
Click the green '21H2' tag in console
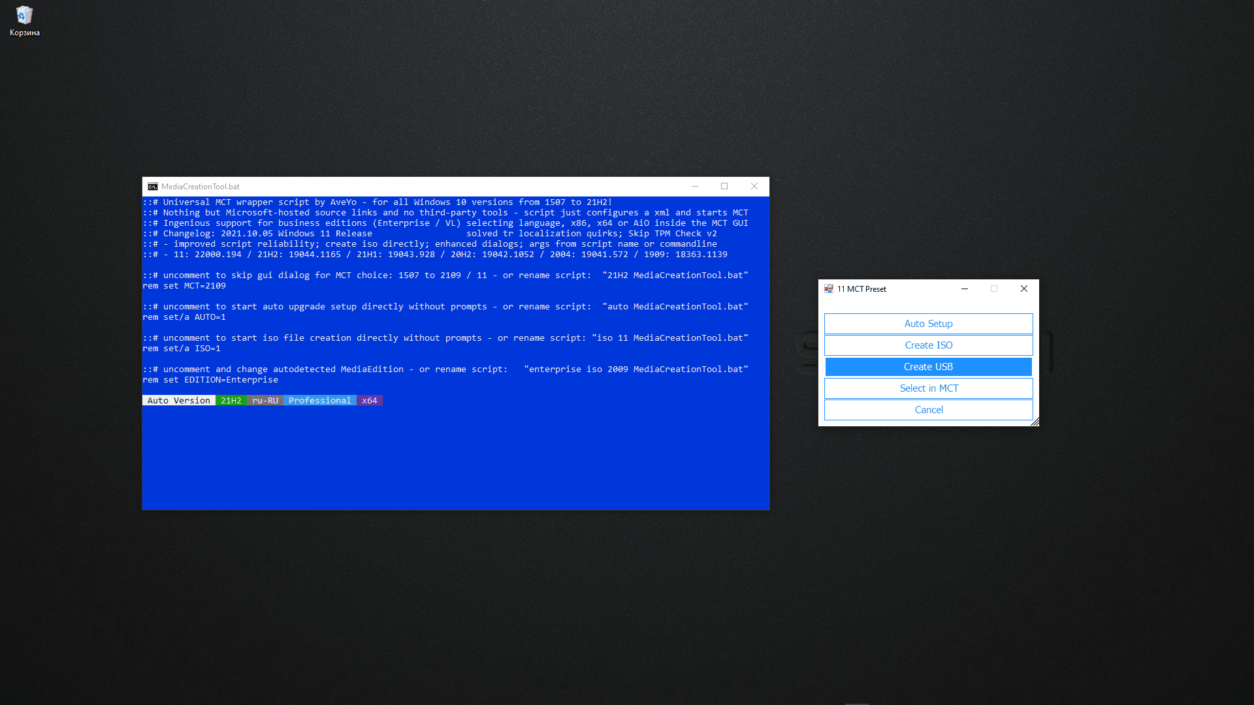click(231, 401)
